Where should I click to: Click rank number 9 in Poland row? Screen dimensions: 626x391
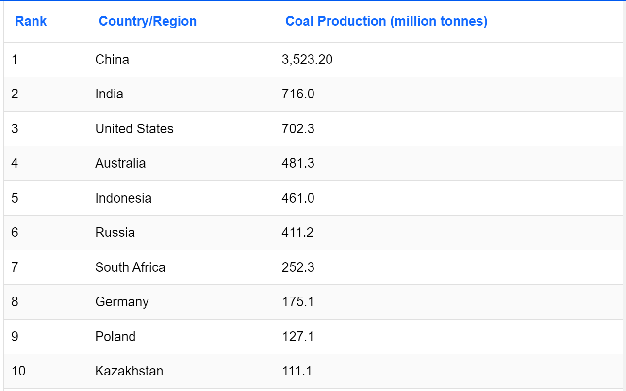(x=15, y=337)
